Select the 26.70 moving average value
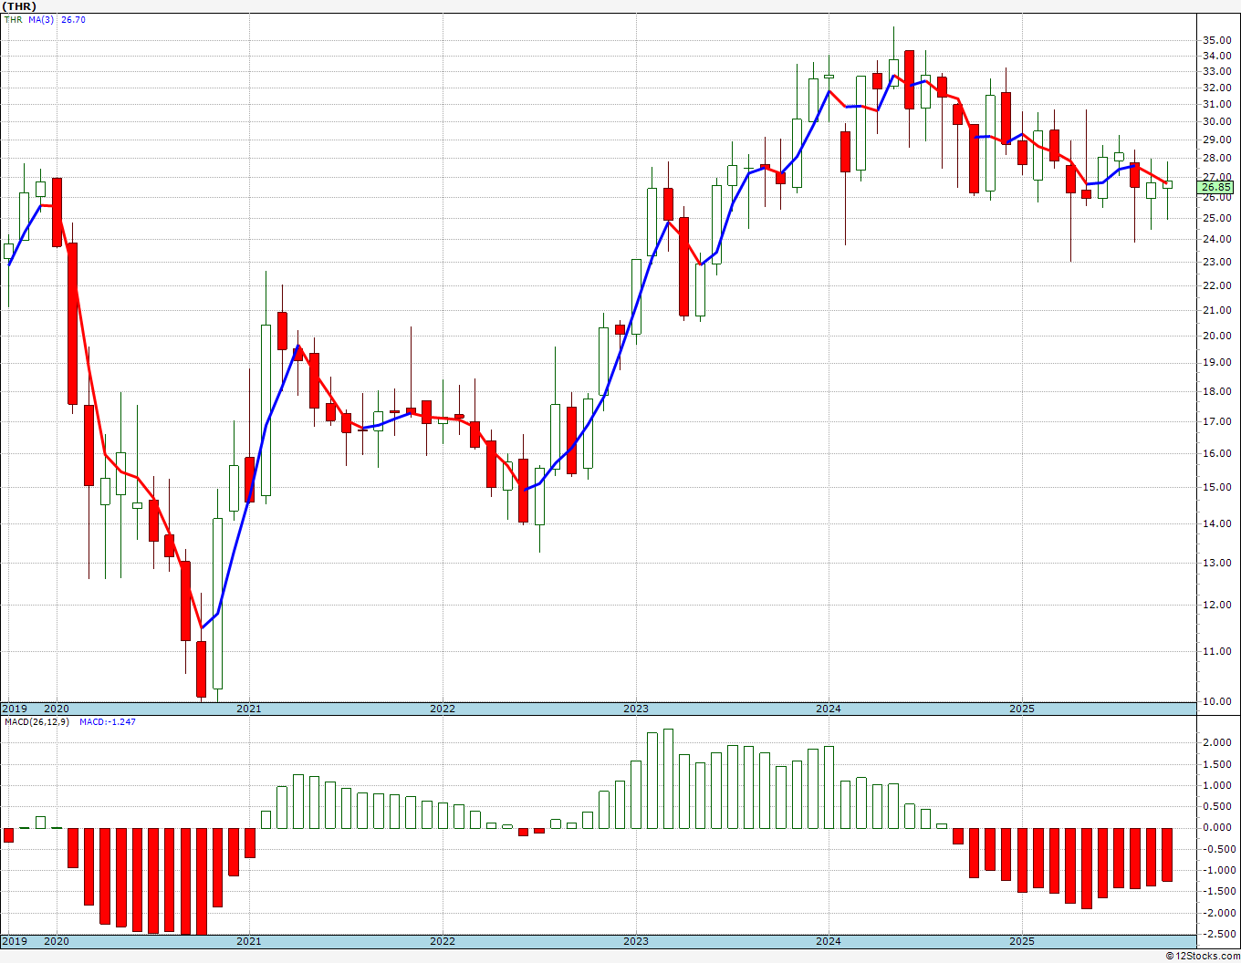Viewport: 1241px width, 963px height. pos(73,19)
